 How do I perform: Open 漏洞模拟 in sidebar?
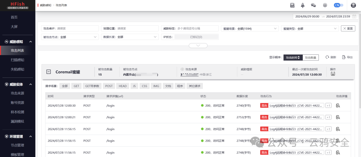tap(17, 121)
